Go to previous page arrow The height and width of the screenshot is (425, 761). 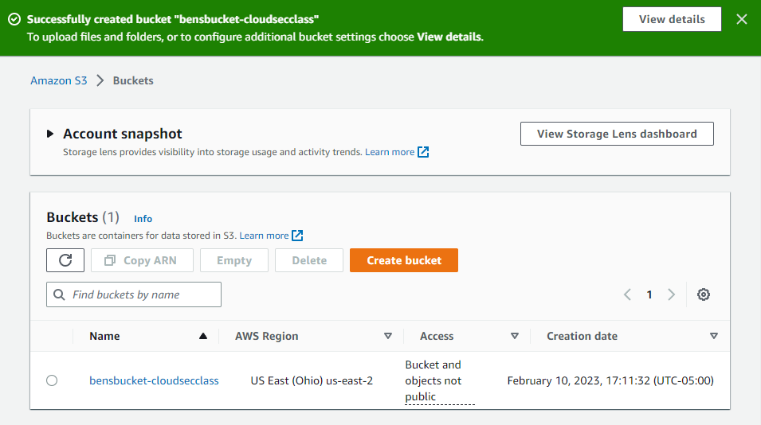click(627, 294)
